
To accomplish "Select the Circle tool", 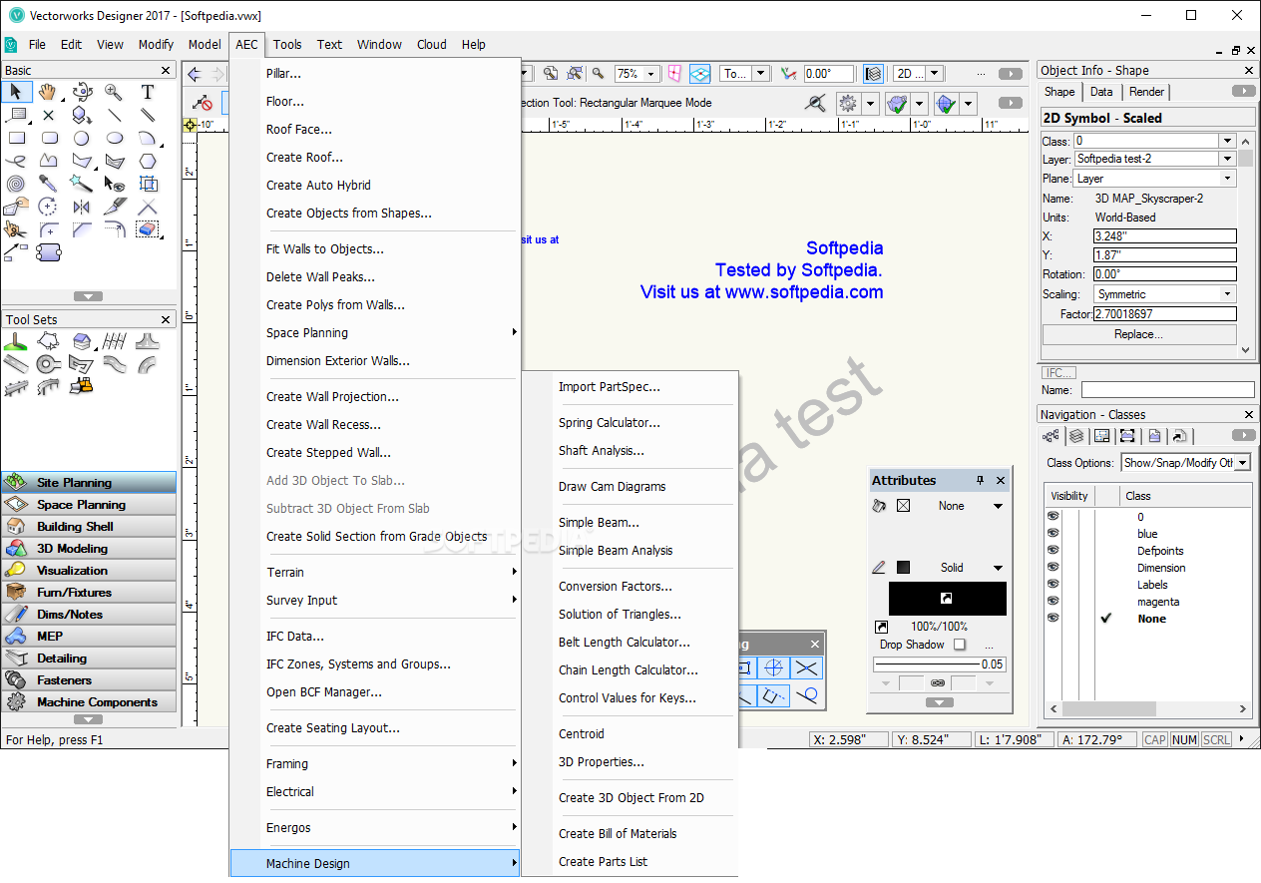I will coord(82,138).
